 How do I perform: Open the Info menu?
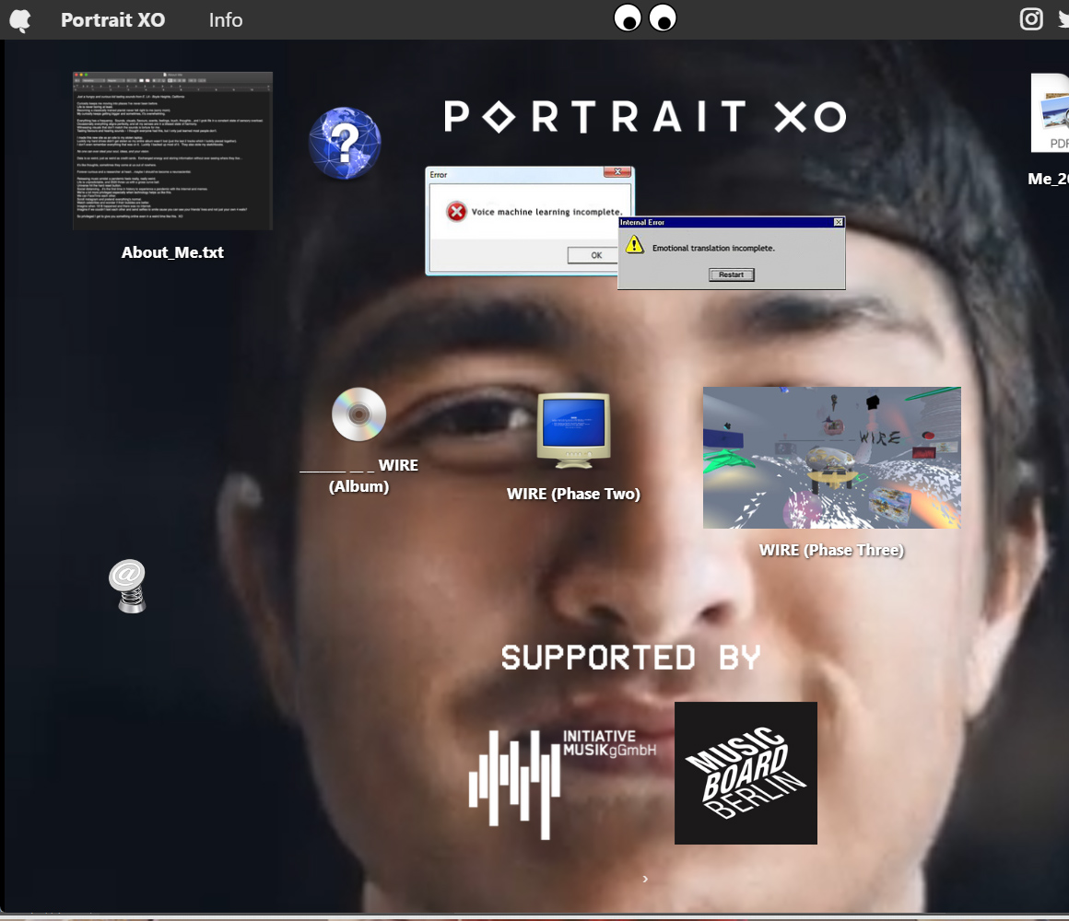click(x=225, y=19)
